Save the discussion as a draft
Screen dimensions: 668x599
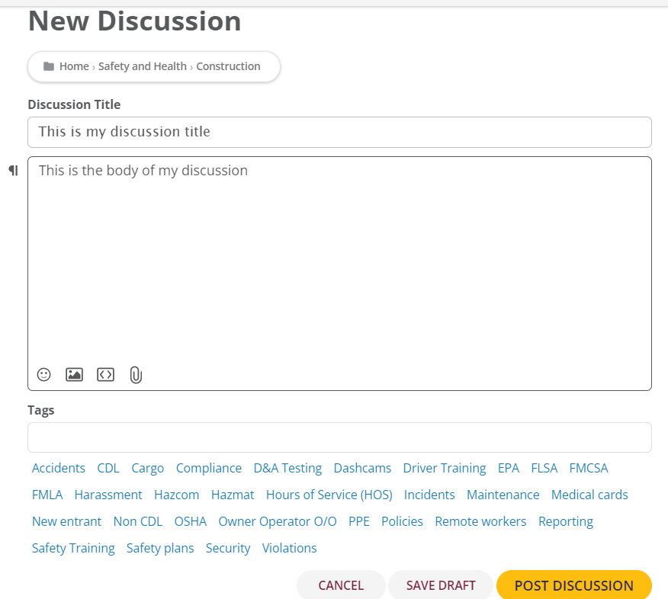(441, 585)
